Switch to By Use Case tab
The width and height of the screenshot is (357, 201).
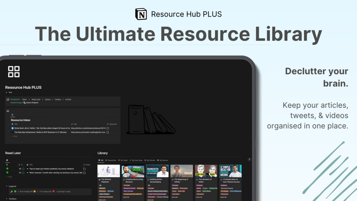pyautogui.click(x=136, y=160)
